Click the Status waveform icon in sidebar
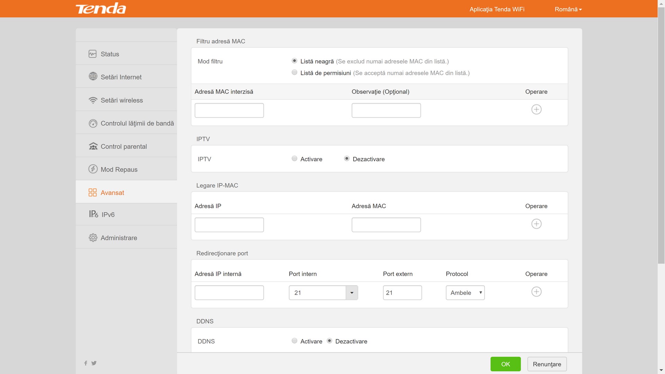 pos(92,54)
